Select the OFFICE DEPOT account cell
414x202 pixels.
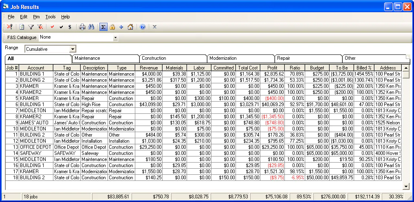coord(36,147)
